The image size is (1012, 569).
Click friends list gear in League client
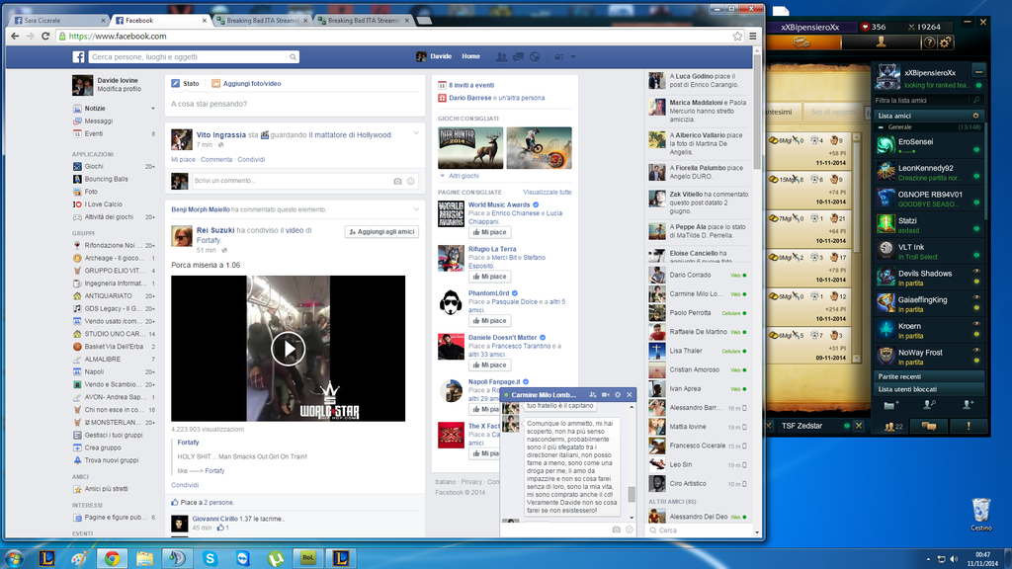975,116
